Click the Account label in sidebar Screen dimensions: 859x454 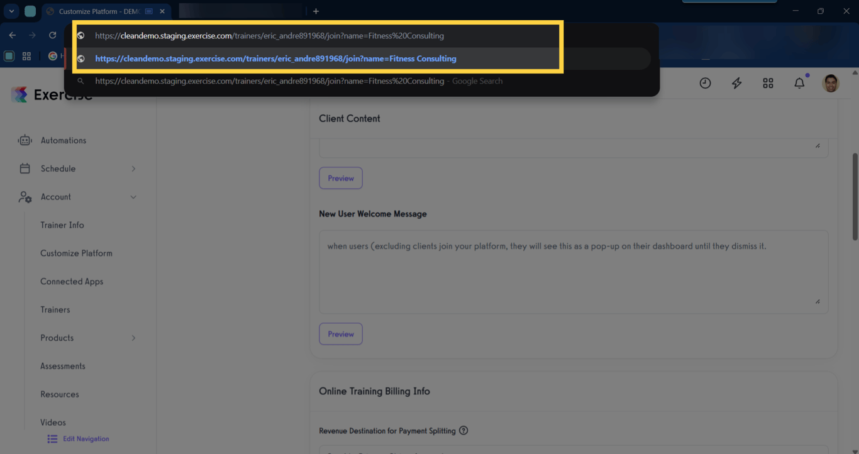[x=56, y=197]
